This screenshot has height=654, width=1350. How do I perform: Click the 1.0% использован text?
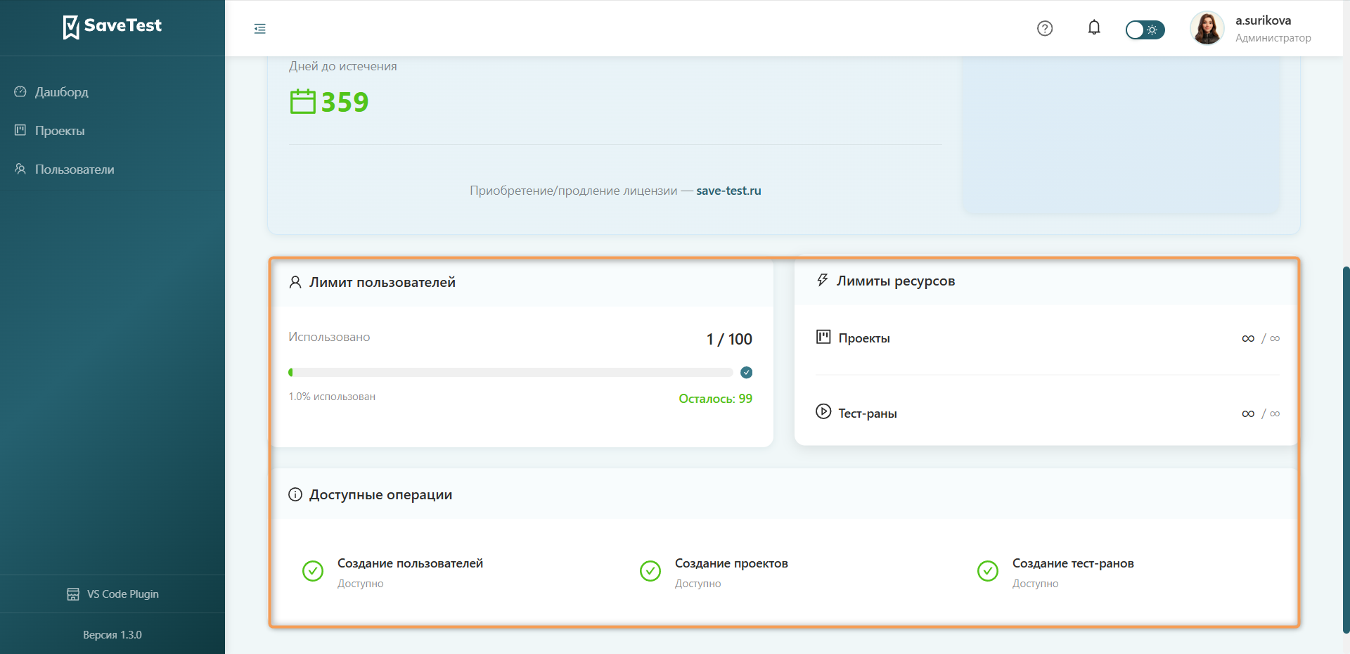pyautogui.click(x=332, y=397)
